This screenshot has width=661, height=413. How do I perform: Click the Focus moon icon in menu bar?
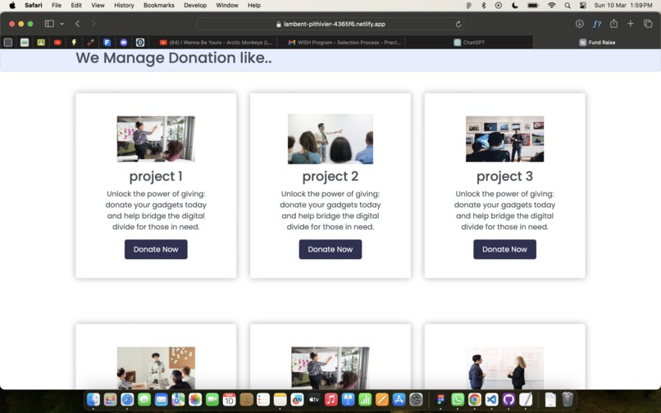[515, 5]
